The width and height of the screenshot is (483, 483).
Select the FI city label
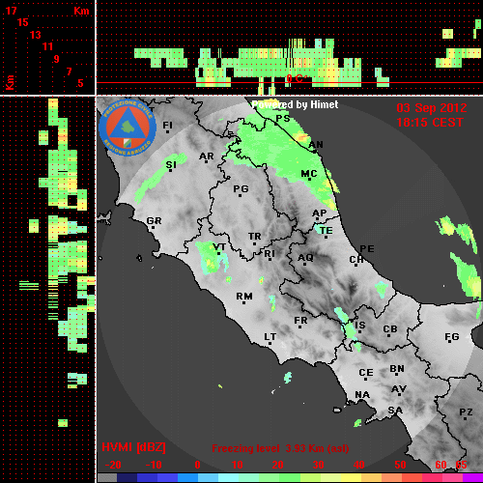click(167, 125)
